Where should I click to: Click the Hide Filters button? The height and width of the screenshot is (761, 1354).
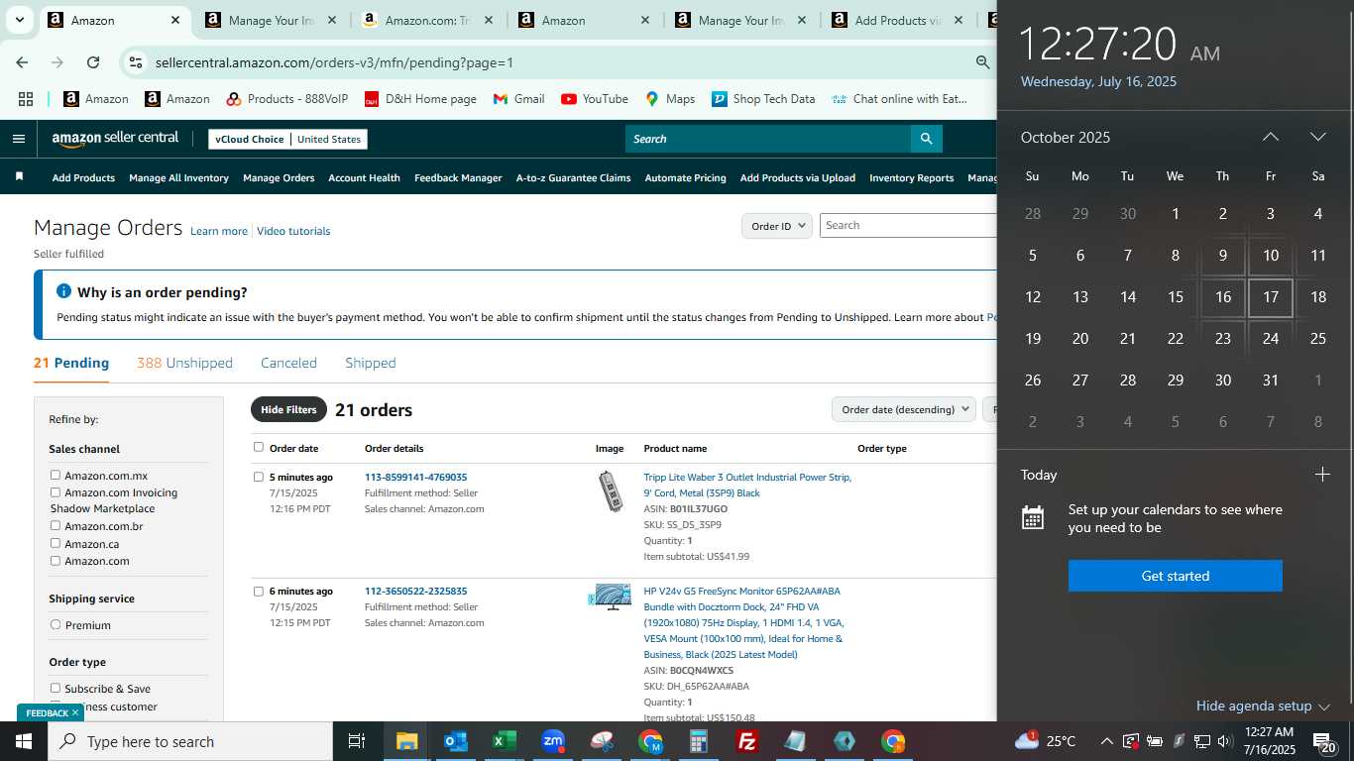tap(288, 409)
